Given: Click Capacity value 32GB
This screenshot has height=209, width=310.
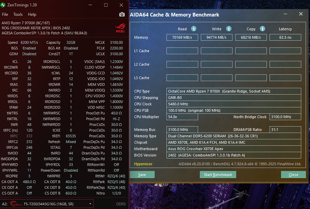Looking at the screenshot, I should click(71, 42).
